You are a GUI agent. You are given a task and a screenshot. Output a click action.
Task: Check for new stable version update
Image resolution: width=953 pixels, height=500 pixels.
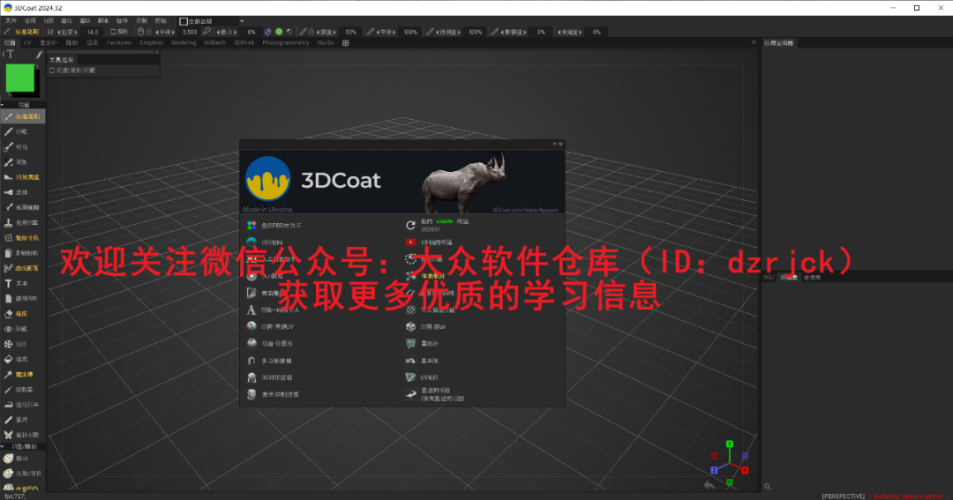tap(438, 225)
